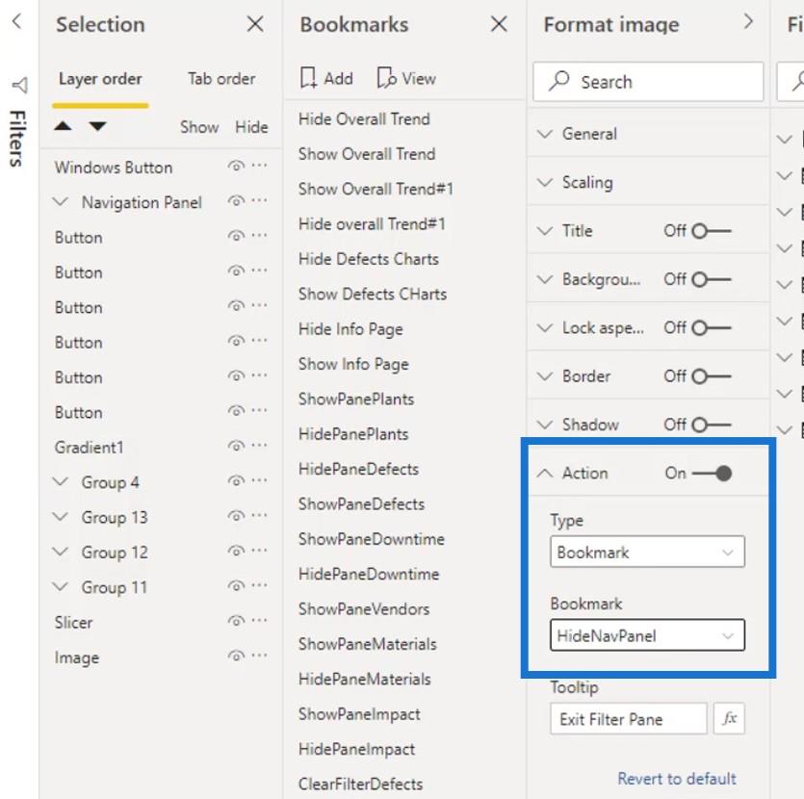The height and width of the screenshot is (799, 804).
Task: Move the layer up with the up triangle
Action: [x=64, y=125]
